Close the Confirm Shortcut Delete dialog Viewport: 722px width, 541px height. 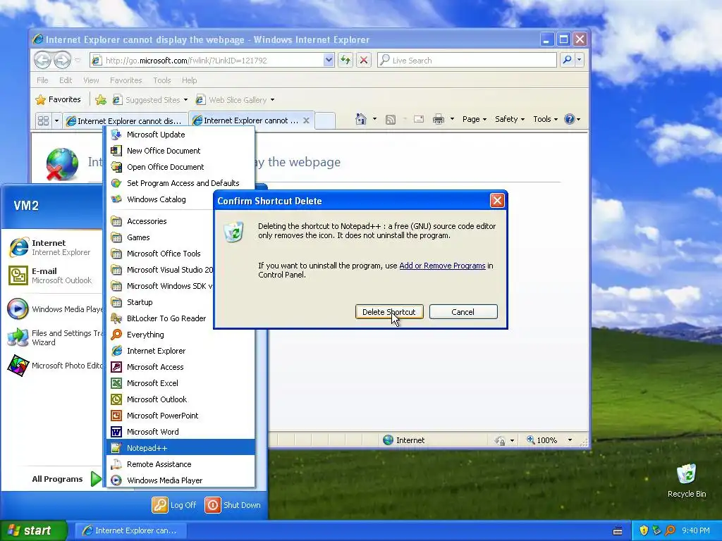click(x=497, y=201)
